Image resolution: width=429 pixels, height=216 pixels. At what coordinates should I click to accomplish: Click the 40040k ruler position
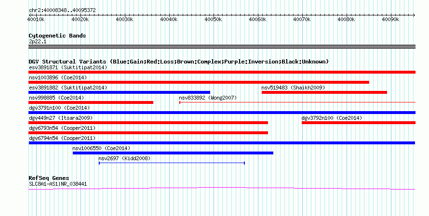tap(169, 19)
